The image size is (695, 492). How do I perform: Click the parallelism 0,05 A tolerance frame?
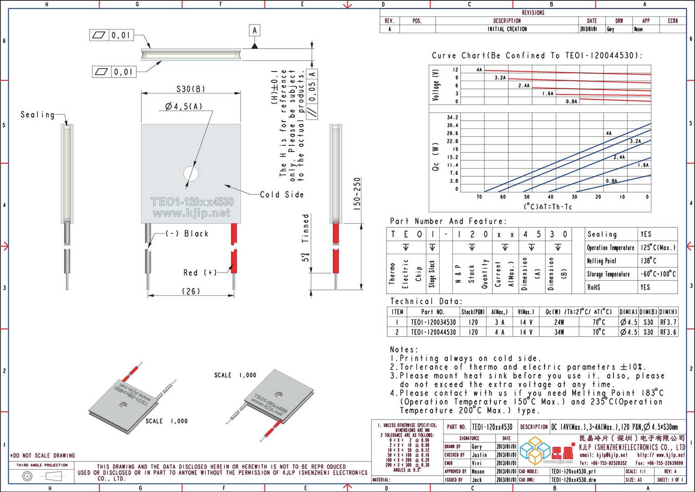tap(312, 94)
